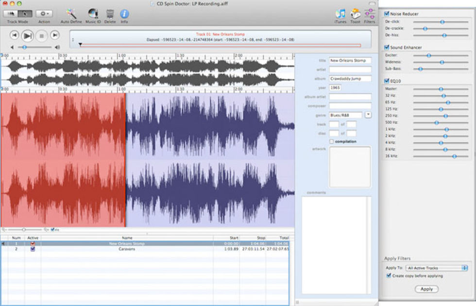Open the Info panel icon
Screen dimensions: 476x306
124,13
